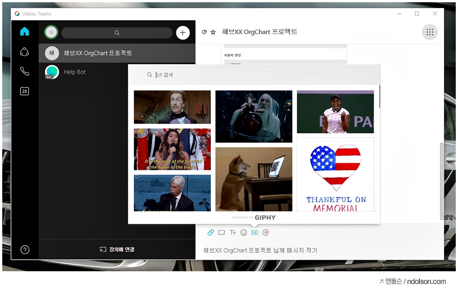Click the magnifier icon in GIF search
Viewport: 458px width, 289px height.
tap(149, 75)
